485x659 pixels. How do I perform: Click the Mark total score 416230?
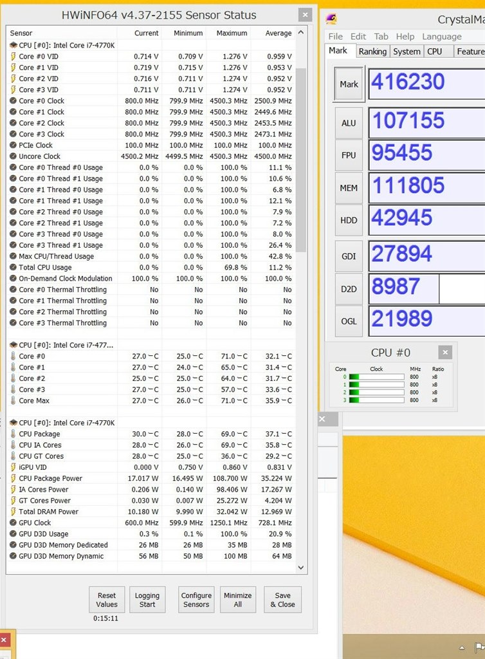[408, 82]
